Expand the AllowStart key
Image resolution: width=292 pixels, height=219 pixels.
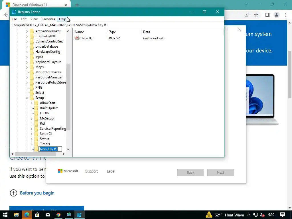tap(31, 103)
